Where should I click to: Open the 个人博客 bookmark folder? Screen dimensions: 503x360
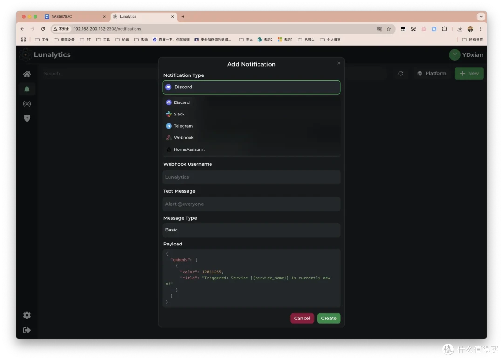click(330, 40)
